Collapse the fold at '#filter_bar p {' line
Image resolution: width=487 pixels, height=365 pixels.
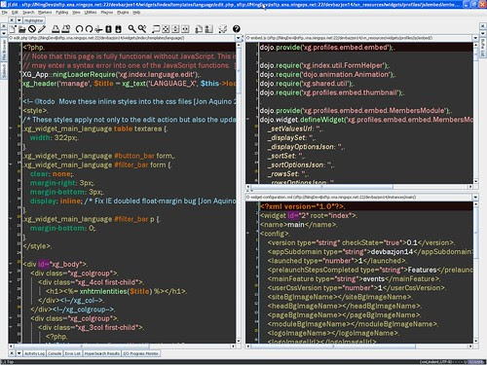(11, 219)
